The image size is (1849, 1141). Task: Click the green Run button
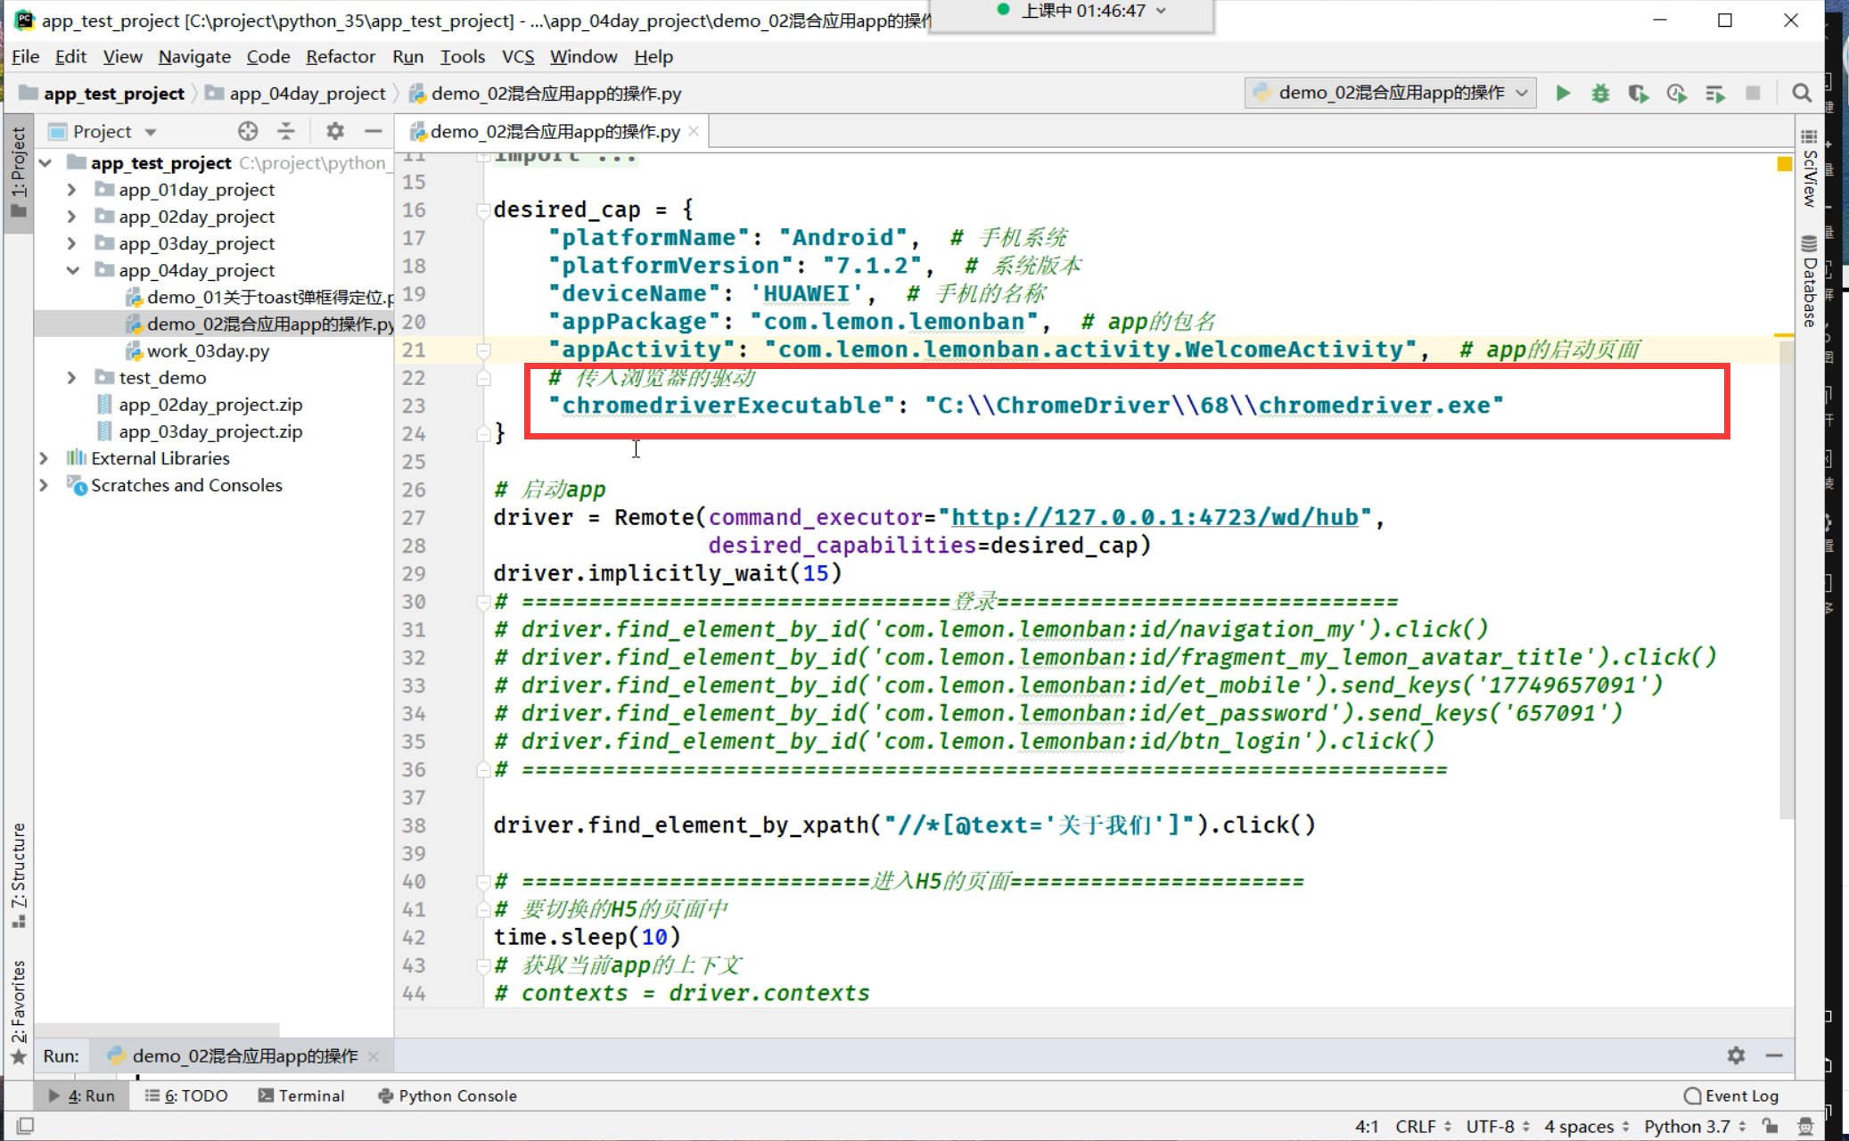point(1563,93)
